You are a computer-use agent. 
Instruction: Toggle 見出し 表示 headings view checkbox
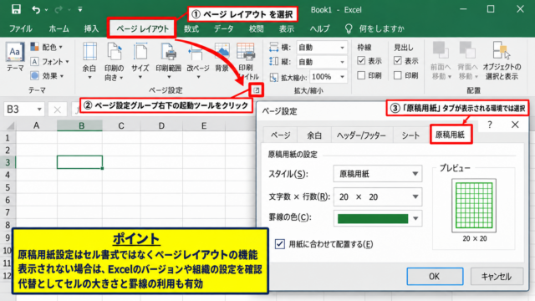398,61
